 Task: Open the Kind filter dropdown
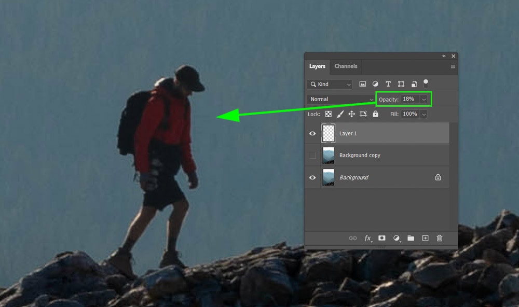pos(330,85)
